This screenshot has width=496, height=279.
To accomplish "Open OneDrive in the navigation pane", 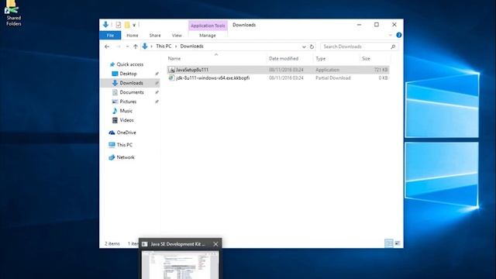I will [x=126, y=133].
